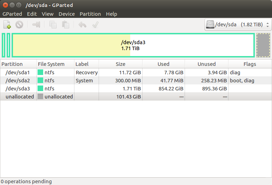
Task: Select the unallocated gray block in disk map
Action: (x=263, y=45)
